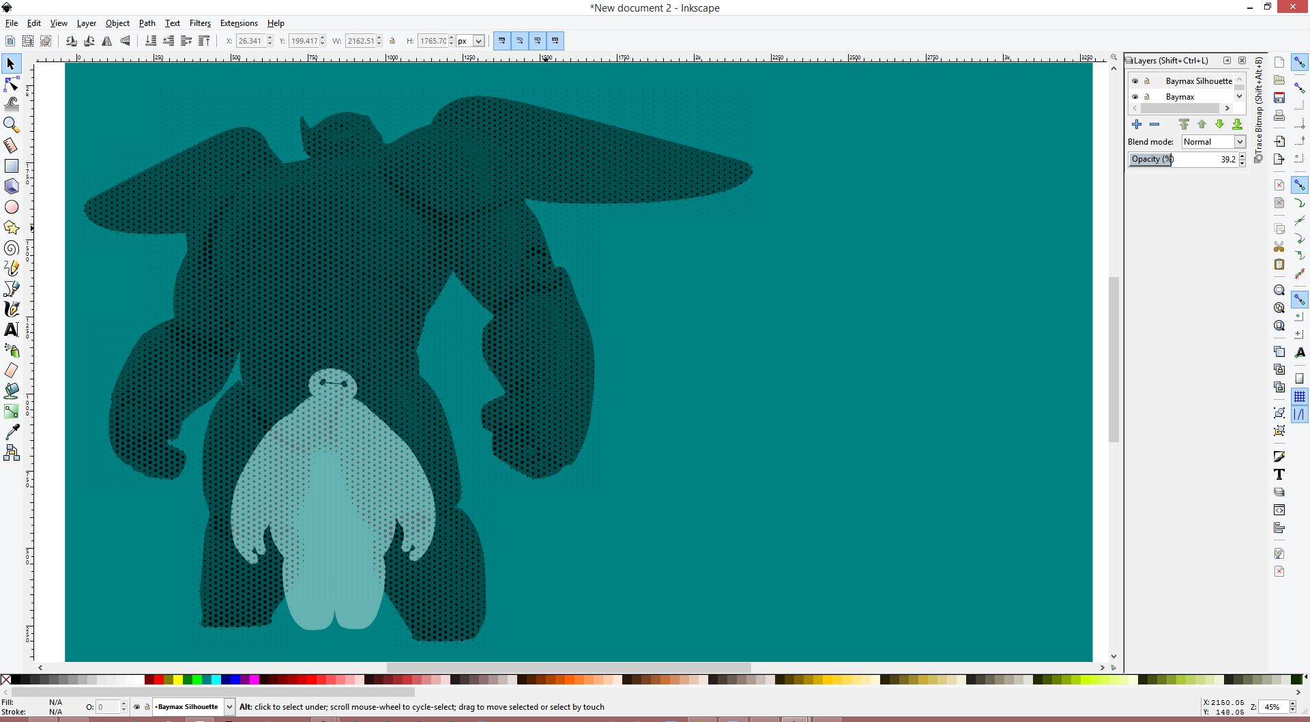Toggle snap to grids button
1310x722 pixels.
1300,396
